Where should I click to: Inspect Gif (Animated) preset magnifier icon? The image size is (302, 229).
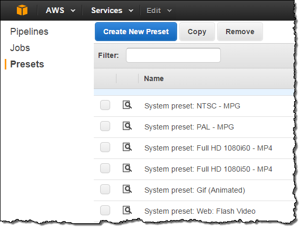(x=127, y=190)
